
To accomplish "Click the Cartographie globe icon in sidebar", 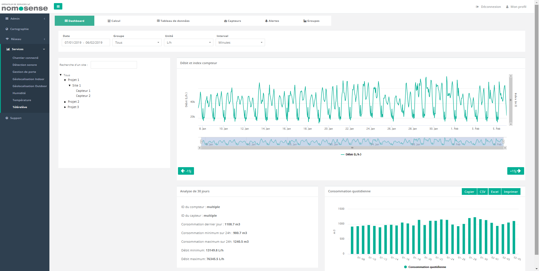I will (x=7, y=29).
